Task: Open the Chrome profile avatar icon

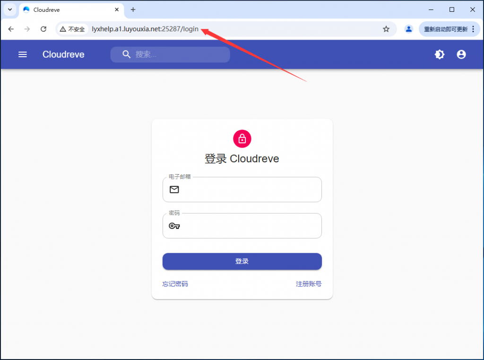Action: (x=408, y=29)
